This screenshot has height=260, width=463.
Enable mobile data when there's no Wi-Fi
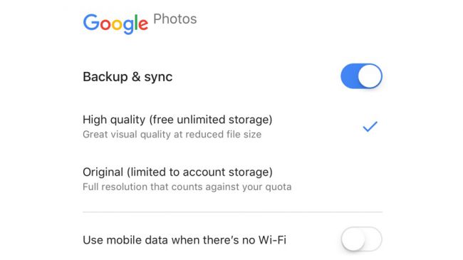click(361, 239)
